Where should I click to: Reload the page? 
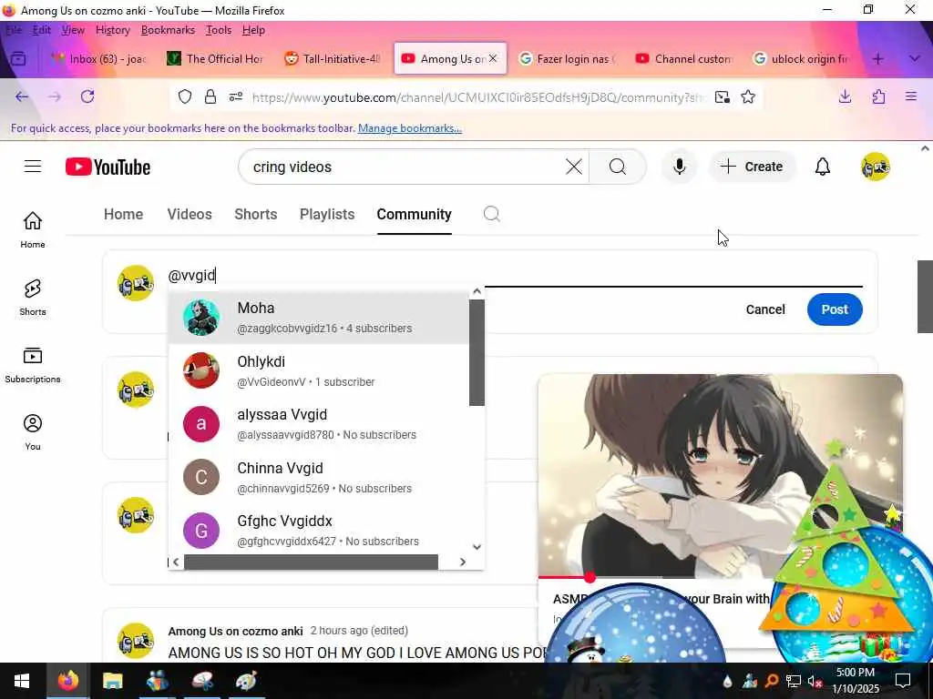point(87,96)
